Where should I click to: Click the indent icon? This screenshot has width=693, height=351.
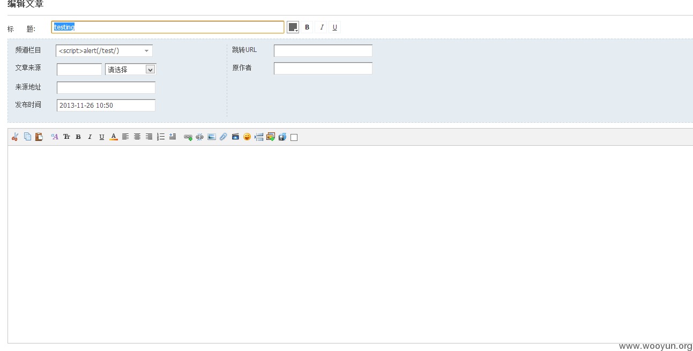click(173, 137)
